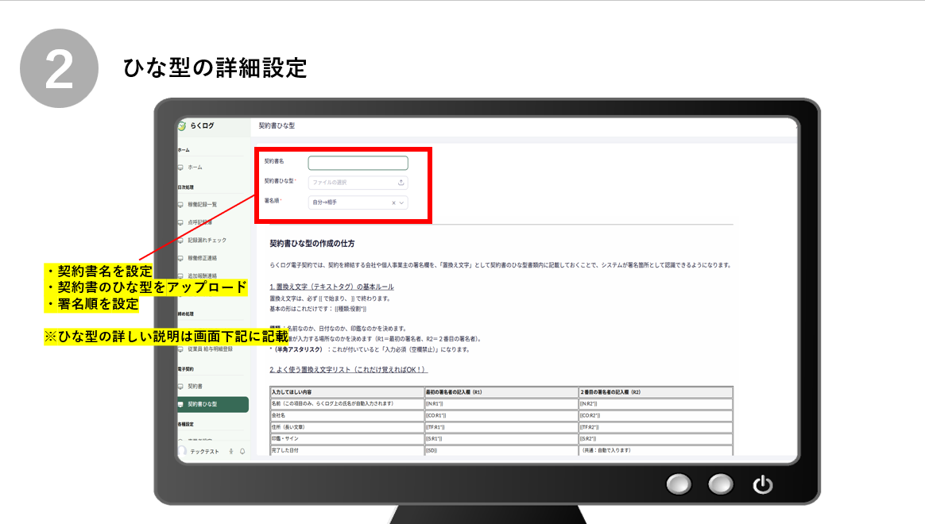
Task: Click the 契約書名 text input field
Action: click(x=358, y=163)
